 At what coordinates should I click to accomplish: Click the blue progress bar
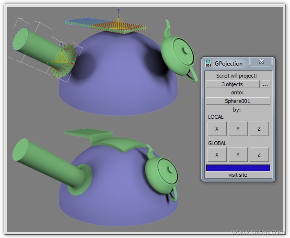238,168
